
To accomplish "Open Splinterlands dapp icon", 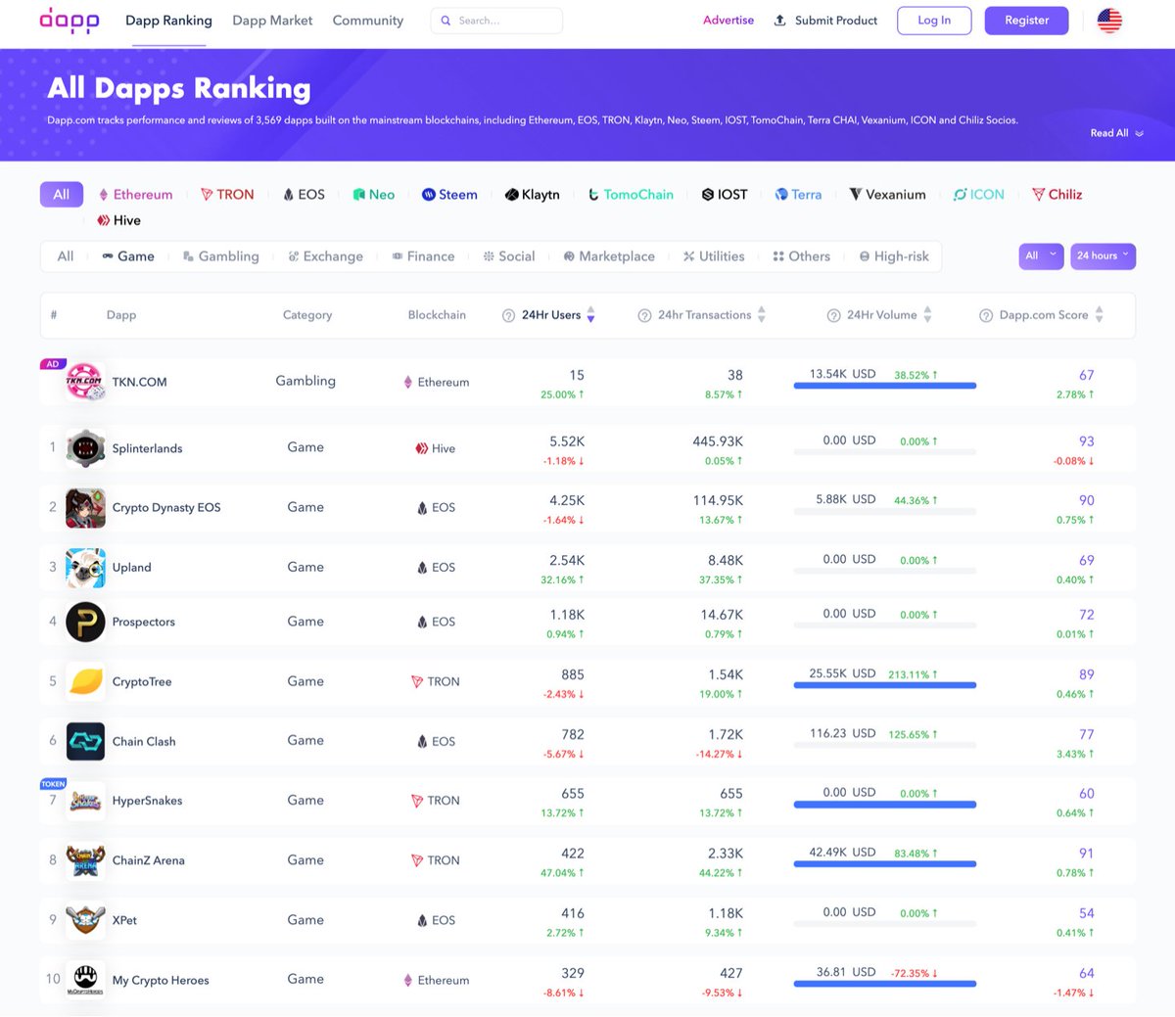I will (85, 448).
